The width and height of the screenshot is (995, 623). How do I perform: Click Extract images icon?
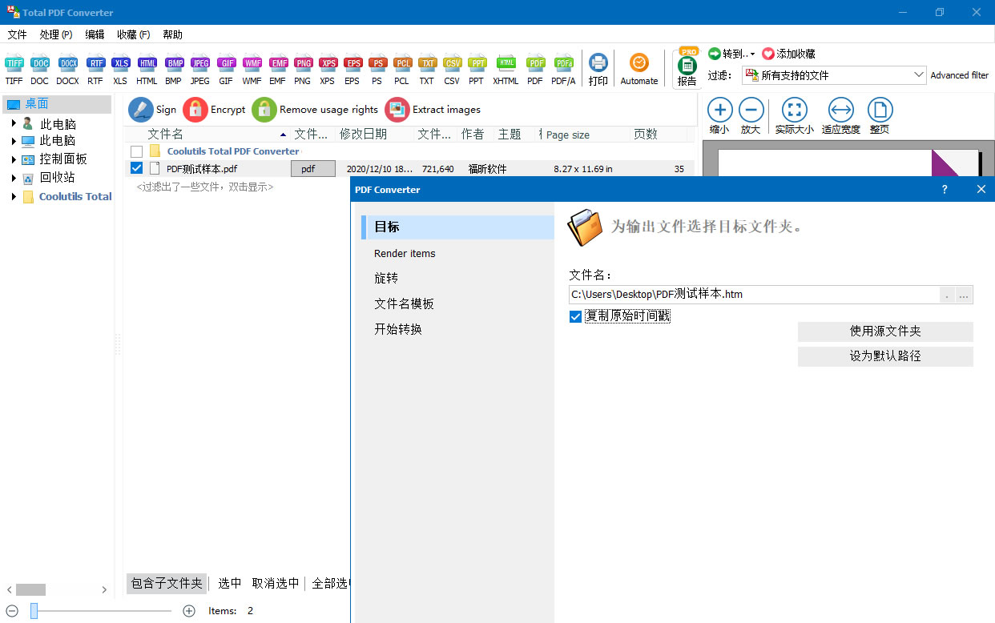pyautogui.click(x=397, y=110)
